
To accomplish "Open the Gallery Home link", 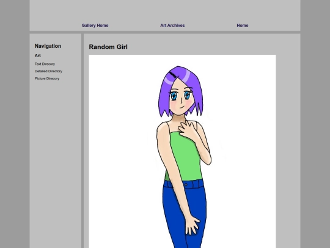I will coord(95,26).
